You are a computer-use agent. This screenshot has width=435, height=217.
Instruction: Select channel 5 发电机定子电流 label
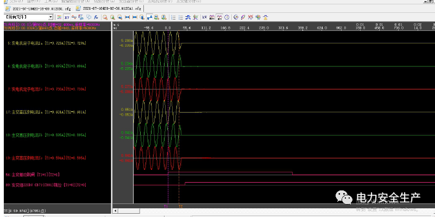[46, 42]
